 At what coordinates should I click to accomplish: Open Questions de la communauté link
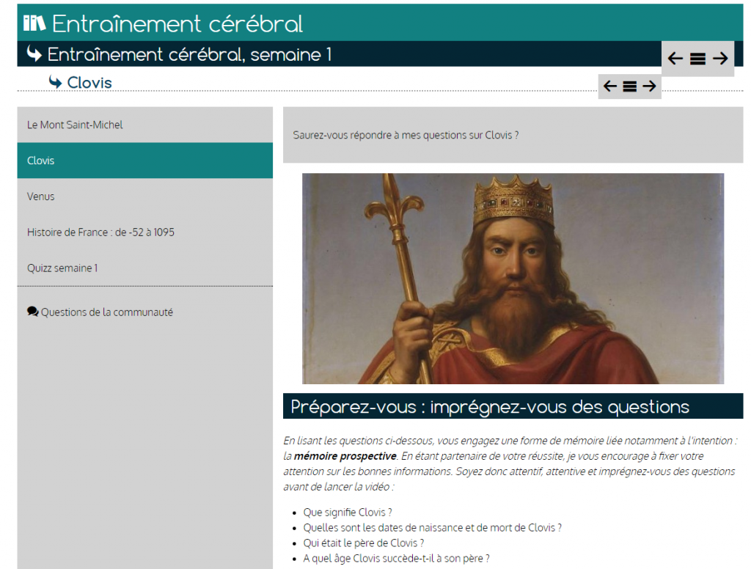coord(107,312)
